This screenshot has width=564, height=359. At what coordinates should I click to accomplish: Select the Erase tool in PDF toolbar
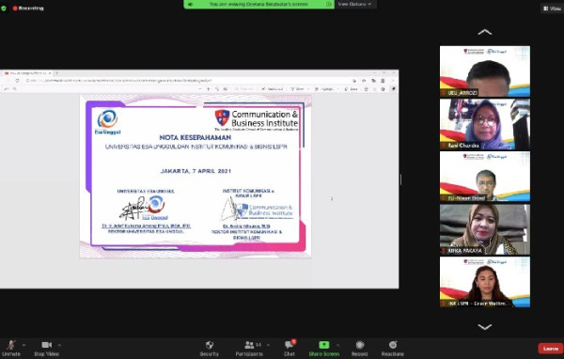click(351, 89)
